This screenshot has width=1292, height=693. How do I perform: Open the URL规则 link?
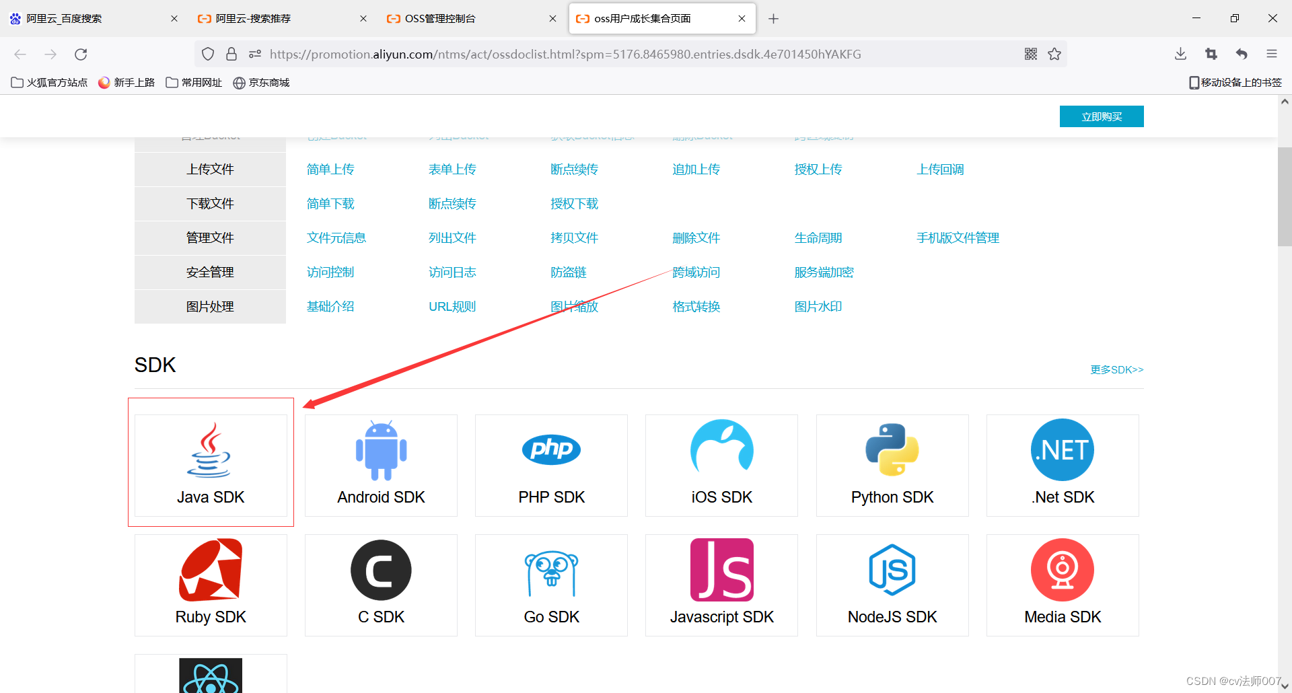pyautogui.click(x=452, y=307)
